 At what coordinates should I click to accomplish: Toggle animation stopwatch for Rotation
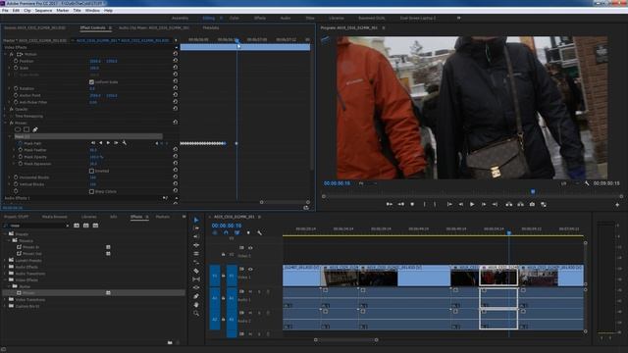pyautogui.click(x=16, y=88)
